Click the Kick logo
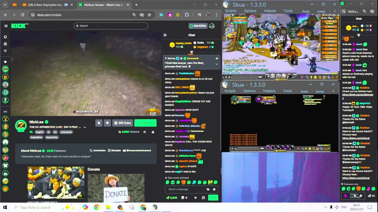The width and height of the screenshot is (378, 212). click(19, 26)
